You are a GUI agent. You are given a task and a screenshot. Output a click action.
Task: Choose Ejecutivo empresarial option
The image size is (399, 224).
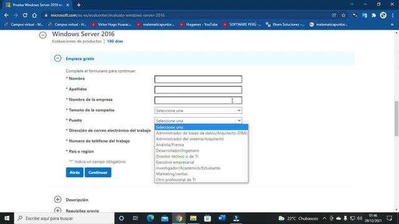[201, 162]
